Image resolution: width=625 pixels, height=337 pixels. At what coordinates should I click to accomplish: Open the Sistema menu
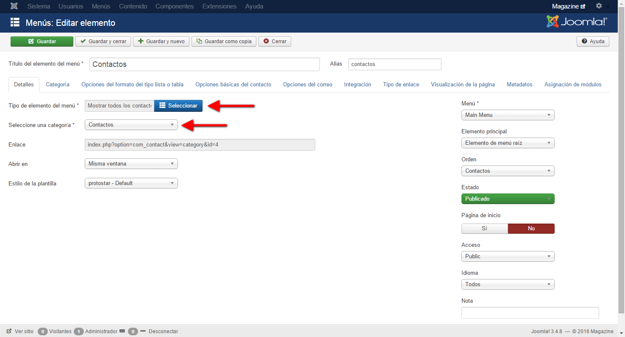point(39,6)
